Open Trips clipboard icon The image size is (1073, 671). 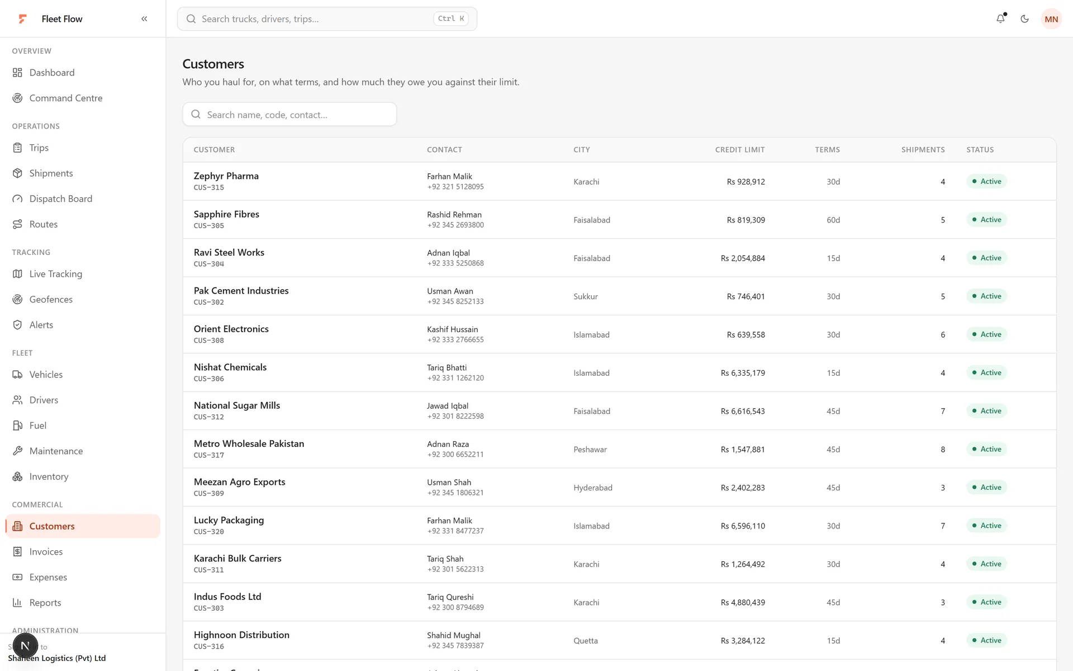pyautogui.click(x=18, y=148)
